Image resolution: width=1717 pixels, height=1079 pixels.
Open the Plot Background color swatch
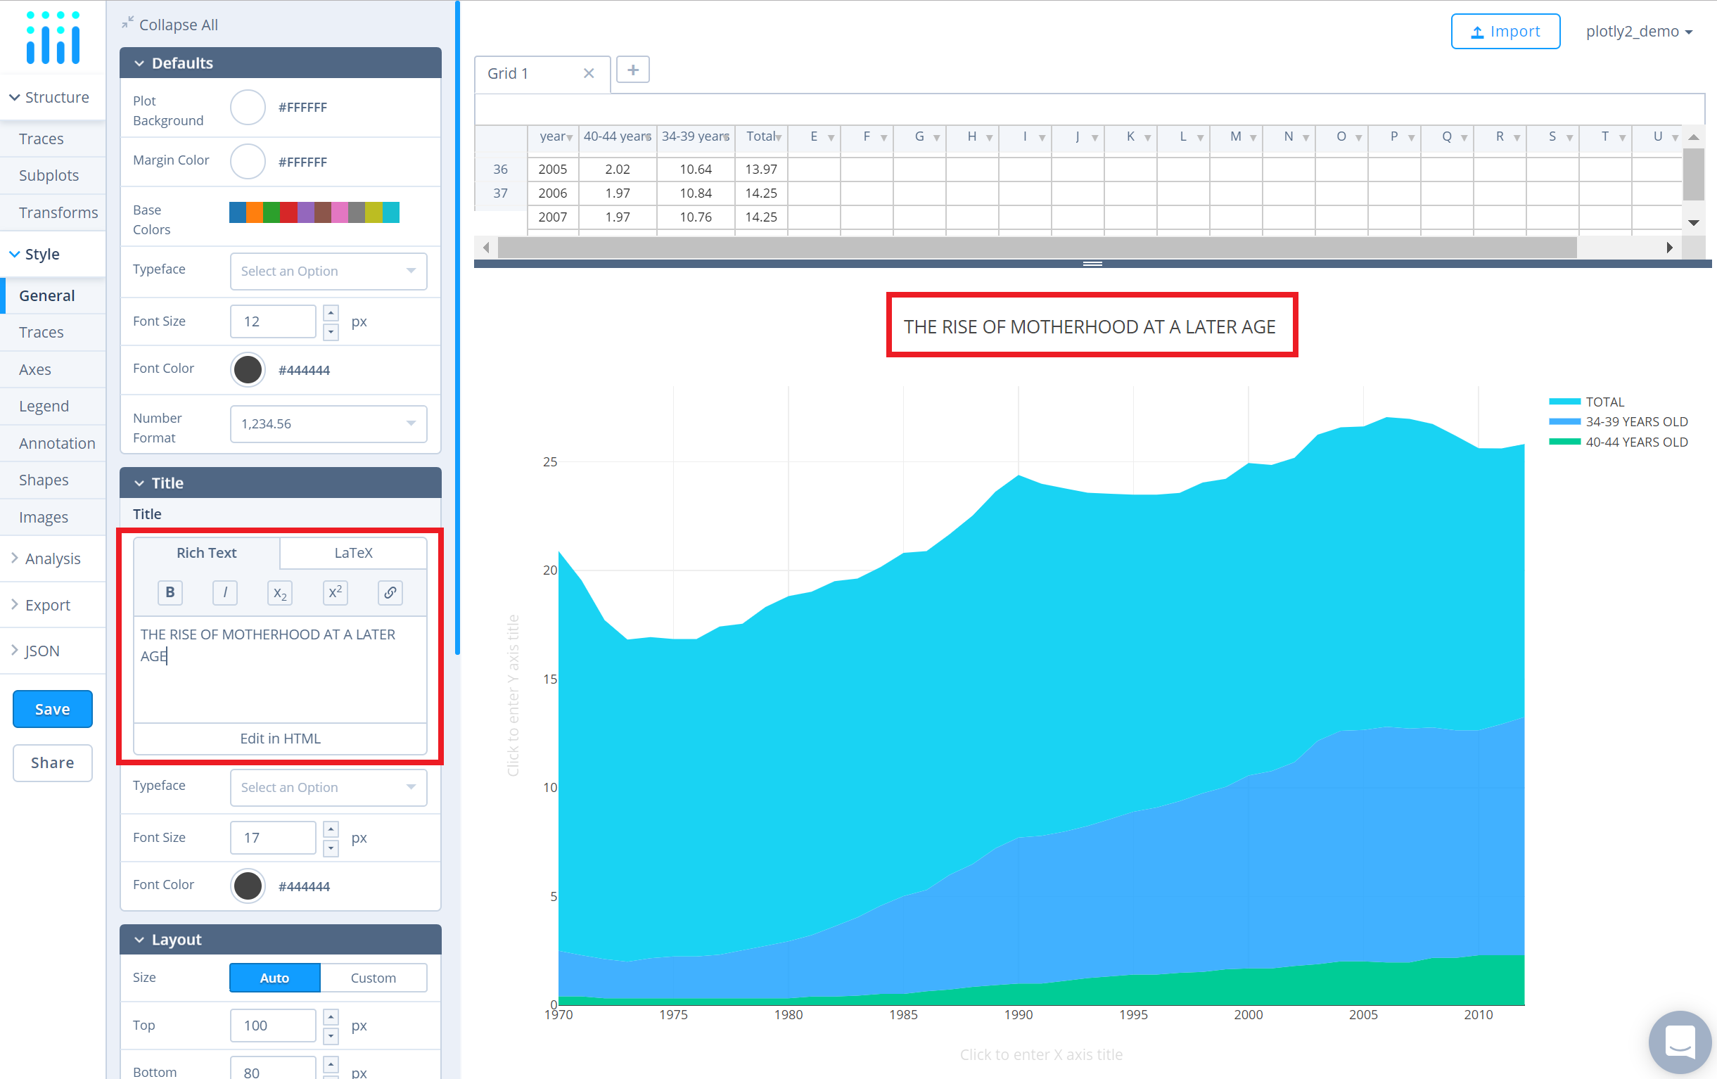(x=248, y=107)
